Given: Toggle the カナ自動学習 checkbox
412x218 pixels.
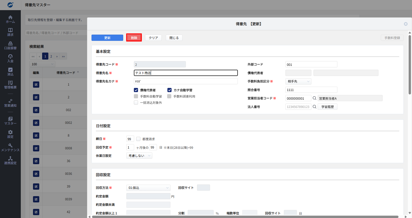Looking at the screenshot, I should (169, 90).
